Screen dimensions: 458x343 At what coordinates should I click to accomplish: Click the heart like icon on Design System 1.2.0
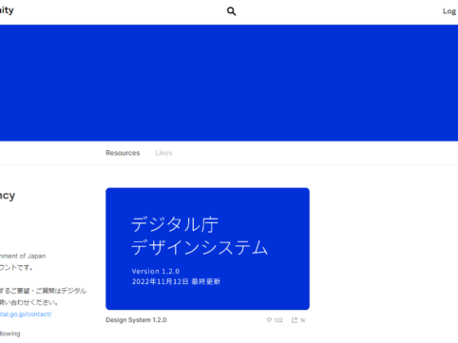pos(269,320)
